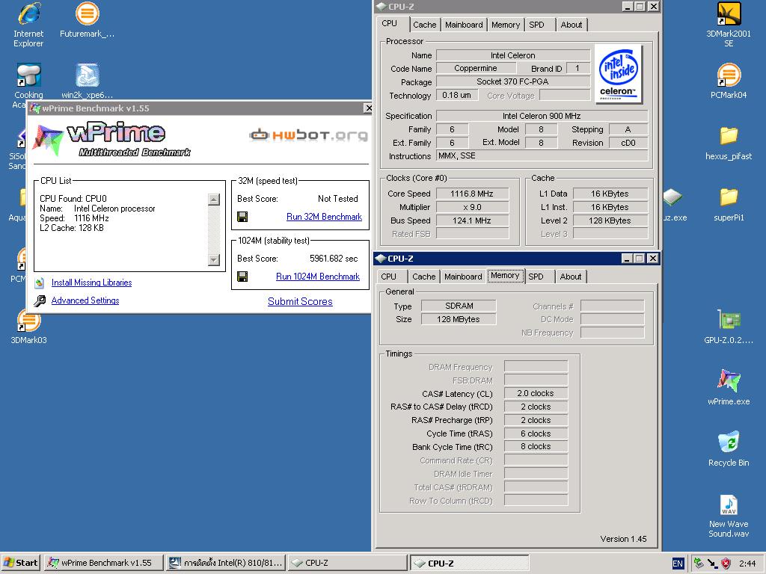Switch to Cache tab in upper CPU-Z
The height and width of the screenshot is (574, 766).
(x=425, y=25)
